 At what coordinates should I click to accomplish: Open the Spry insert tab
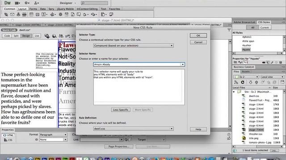click(x=51, y=9)
